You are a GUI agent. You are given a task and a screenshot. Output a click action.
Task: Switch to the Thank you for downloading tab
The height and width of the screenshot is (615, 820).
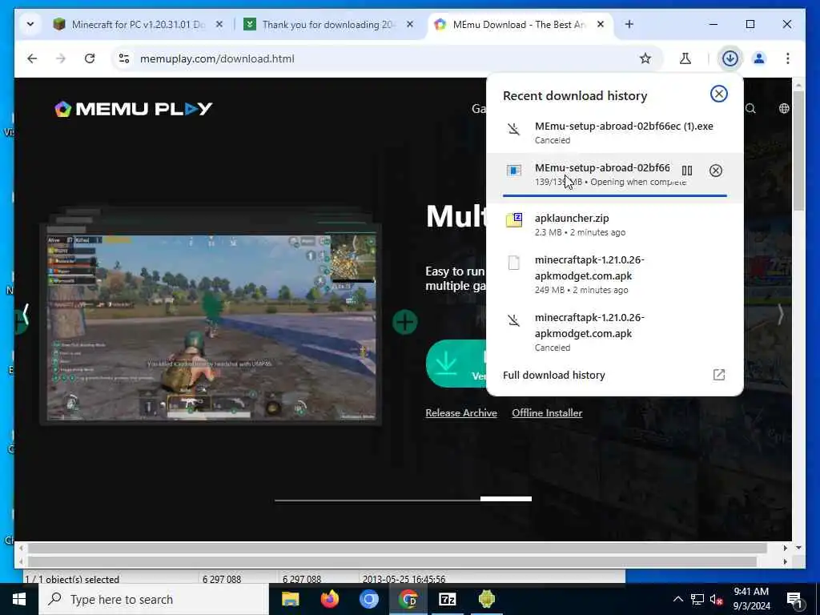click(329, 25)
